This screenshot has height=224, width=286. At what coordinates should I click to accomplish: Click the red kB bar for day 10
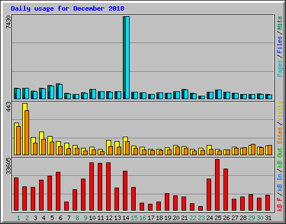92,186
